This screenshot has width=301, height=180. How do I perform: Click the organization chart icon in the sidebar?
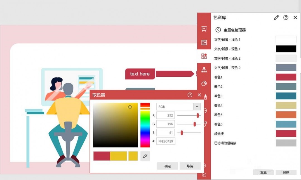click(204, 70)
